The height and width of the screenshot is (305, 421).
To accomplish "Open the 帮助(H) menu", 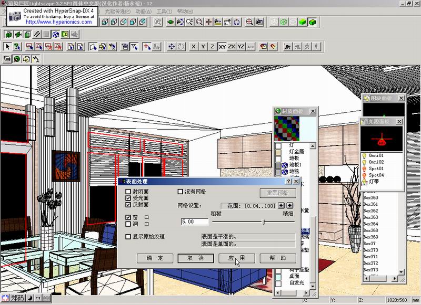I will [x=185, y=11].
